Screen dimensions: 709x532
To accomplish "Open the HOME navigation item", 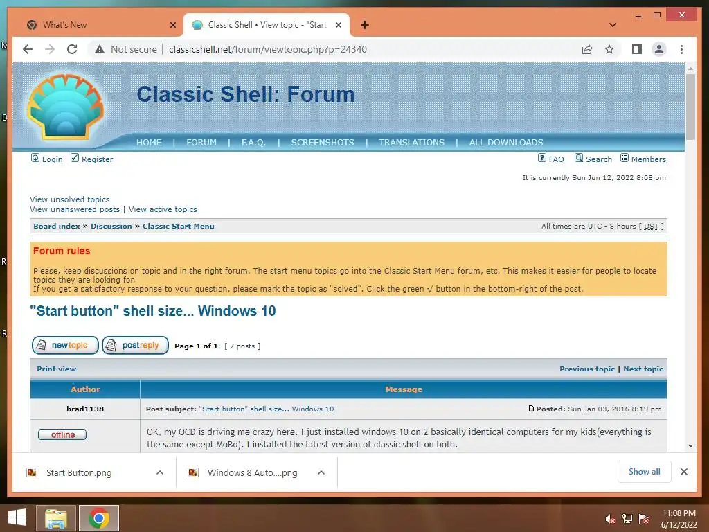I will [149, 143].
